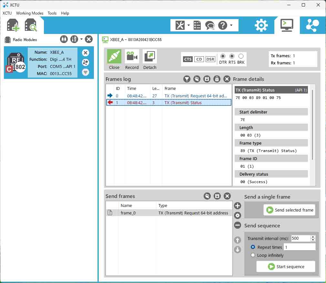This screenshot has width=326, height=283.
Task: Clear the Frames log entries
Action: [x=227, y=79]
